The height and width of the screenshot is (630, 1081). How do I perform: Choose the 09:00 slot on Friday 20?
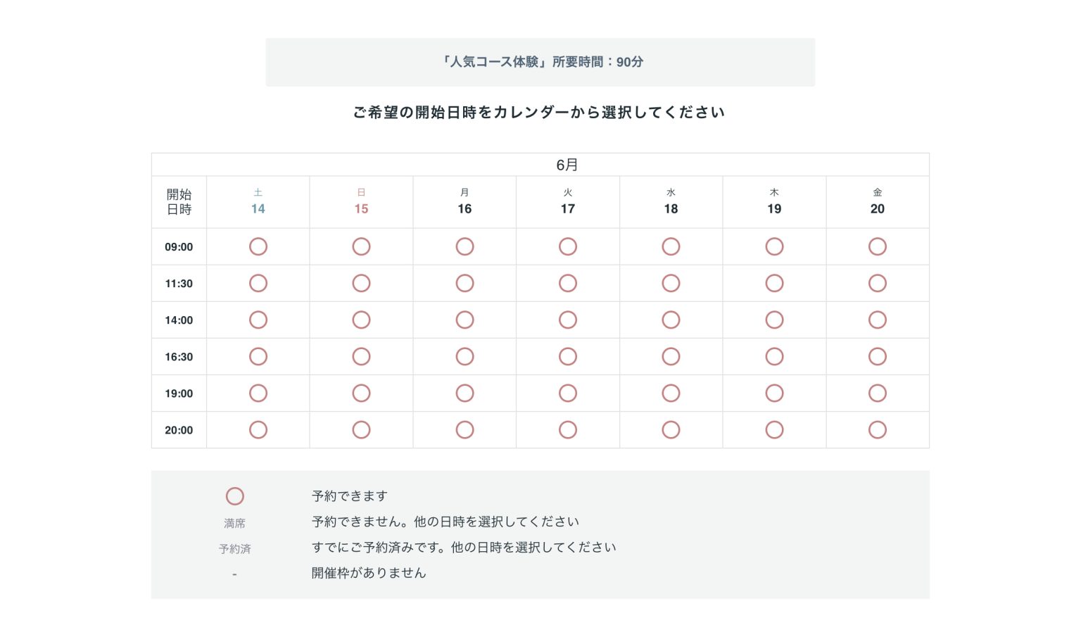[x=877, y=247]
